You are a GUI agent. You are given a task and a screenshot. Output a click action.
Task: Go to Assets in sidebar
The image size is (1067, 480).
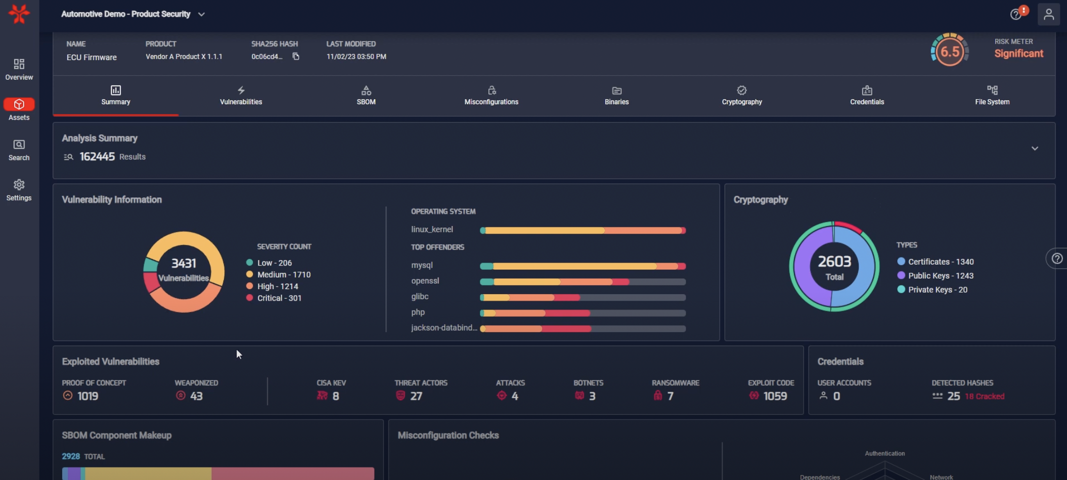(x=19, y=109)
